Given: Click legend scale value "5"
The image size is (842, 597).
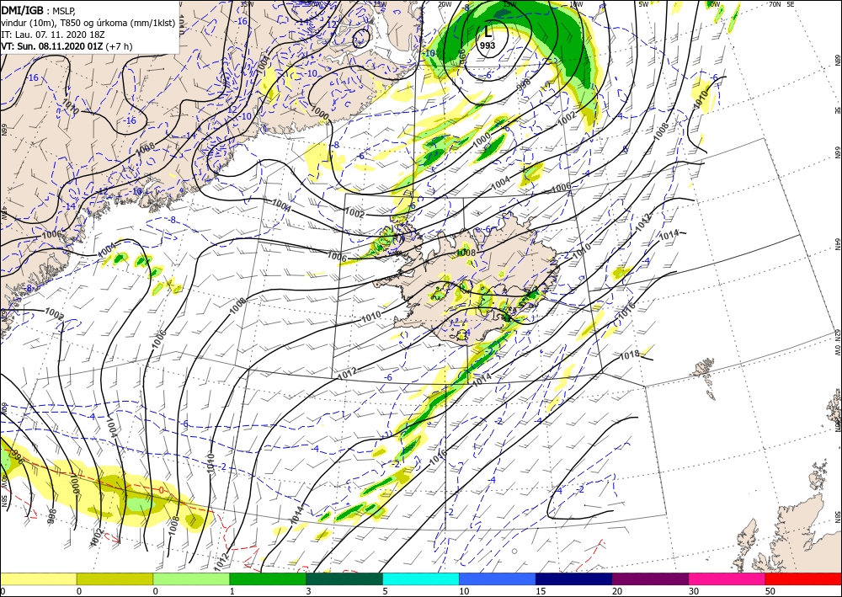Looking at the screenshot, I should [386, 591].
